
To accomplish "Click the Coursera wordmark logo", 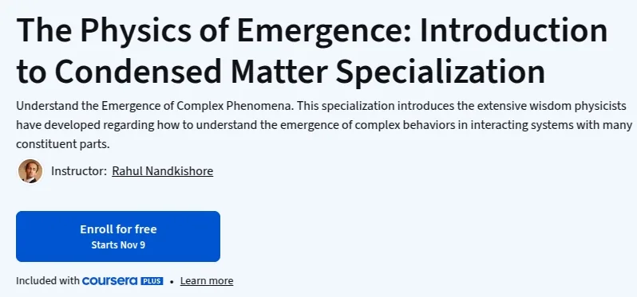I will coord(109,281).
